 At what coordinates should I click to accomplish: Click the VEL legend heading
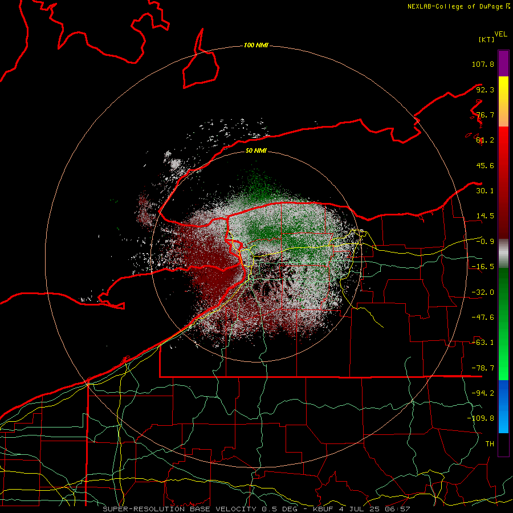501,34
